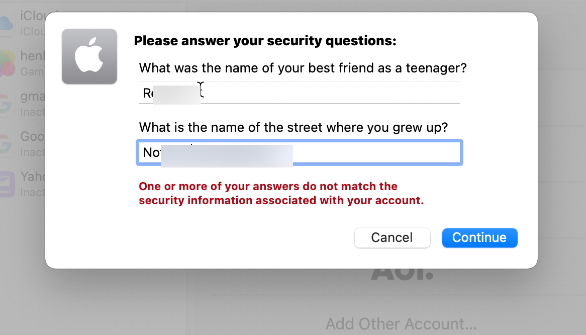Viewport: 586px width, 335px height.
Task: Click the Game Center bubbles icon
Action: pyautogui.click(x=8, y=64)
